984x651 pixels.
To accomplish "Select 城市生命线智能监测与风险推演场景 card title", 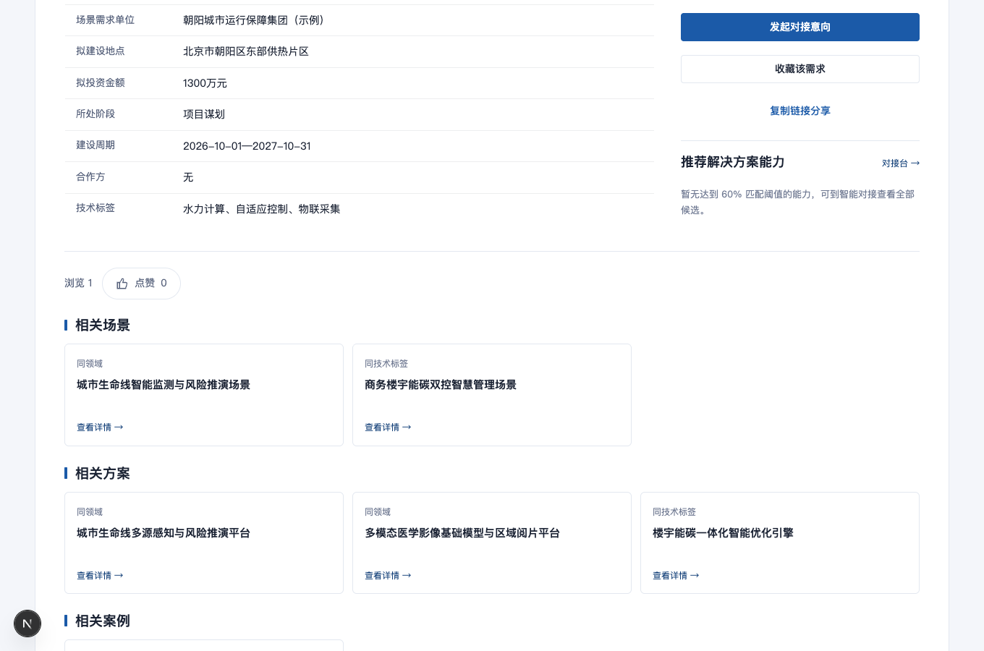I will (x=164, y=385).
